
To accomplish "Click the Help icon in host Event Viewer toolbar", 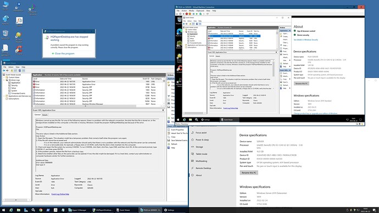I will click(20, 70).
